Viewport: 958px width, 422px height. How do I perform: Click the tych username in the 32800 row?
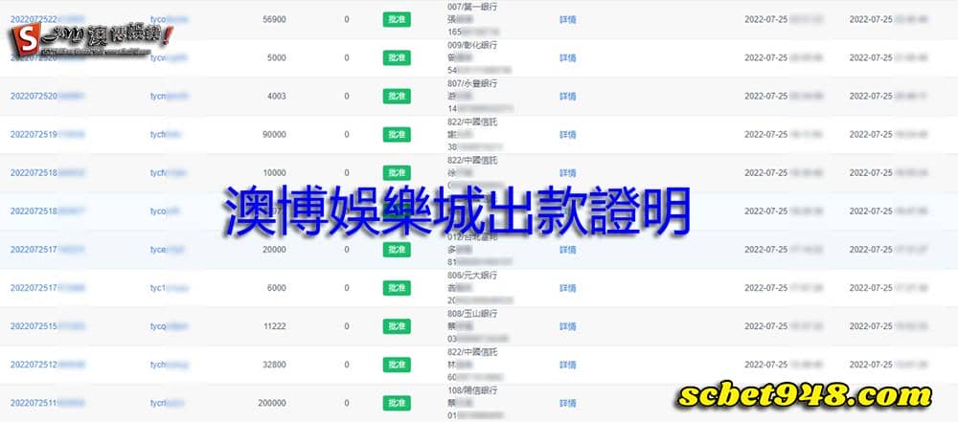tap(170, 366)
